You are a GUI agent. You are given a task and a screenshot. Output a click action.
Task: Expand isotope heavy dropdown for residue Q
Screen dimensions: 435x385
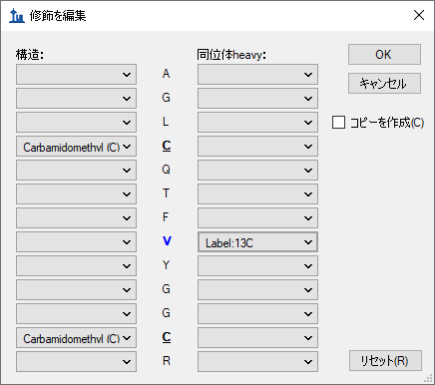pos(257,171)
